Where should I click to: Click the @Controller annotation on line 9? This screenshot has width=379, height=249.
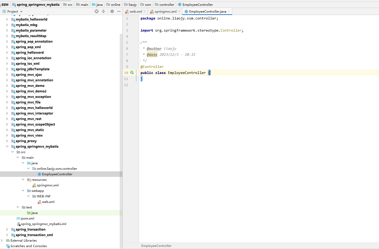[x=152, y=67]
